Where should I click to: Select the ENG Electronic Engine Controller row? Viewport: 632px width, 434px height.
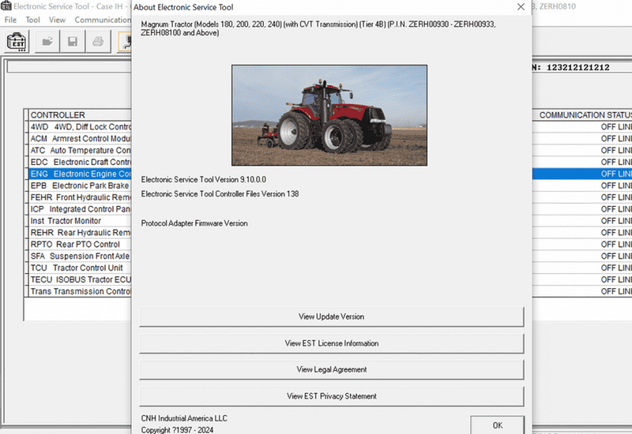pos(80,174)
